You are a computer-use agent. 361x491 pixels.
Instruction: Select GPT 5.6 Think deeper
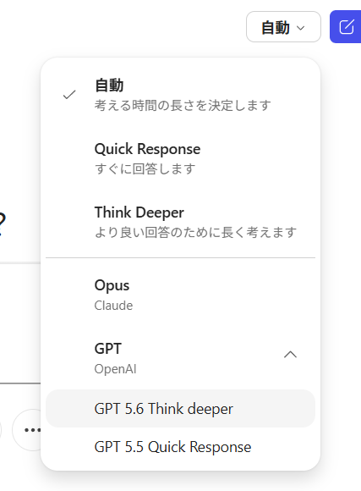pyautogui.click(x=180, y=409)
